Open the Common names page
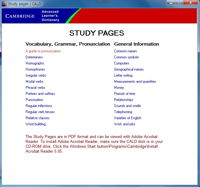 pos(126,51)
